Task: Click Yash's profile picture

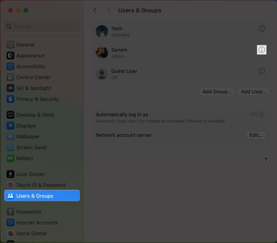Action: pos(102,31)
